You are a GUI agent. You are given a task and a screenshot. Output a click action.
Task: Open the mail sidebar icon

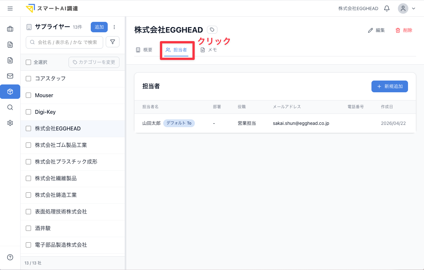pyautogui.click(x=10, y=76)
